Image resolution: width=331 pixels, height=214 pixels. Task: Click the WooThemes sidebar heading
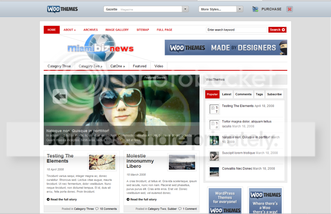pyautogui.click(x=215, y=80)
